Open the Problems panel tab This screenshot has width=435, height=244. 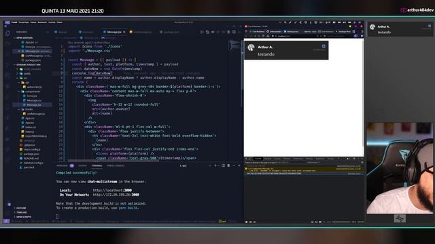[65, 165]
